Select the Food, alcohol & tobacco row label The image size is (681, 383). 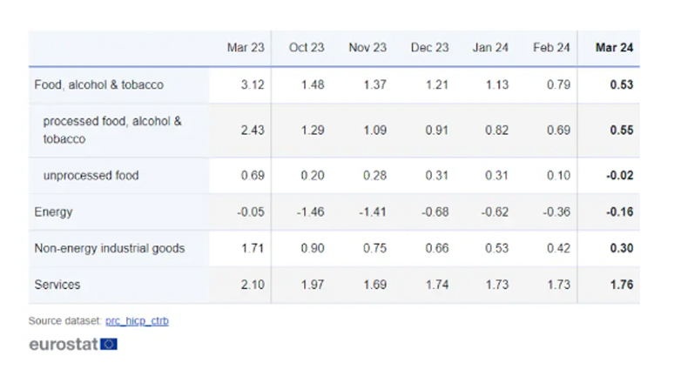click(98, 84)
